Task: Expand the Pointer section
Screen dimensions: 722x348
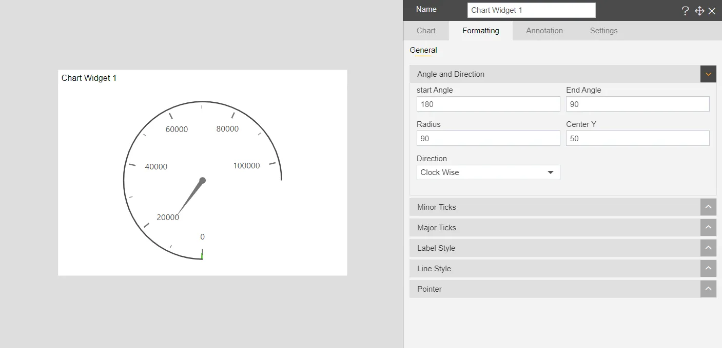Action: tap(708, 289)
